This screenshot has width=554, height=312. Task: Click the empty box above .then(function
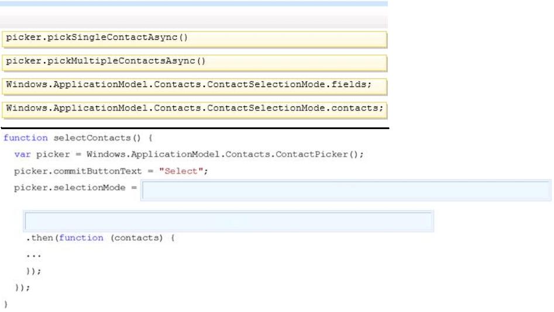(x=228, y=221)
